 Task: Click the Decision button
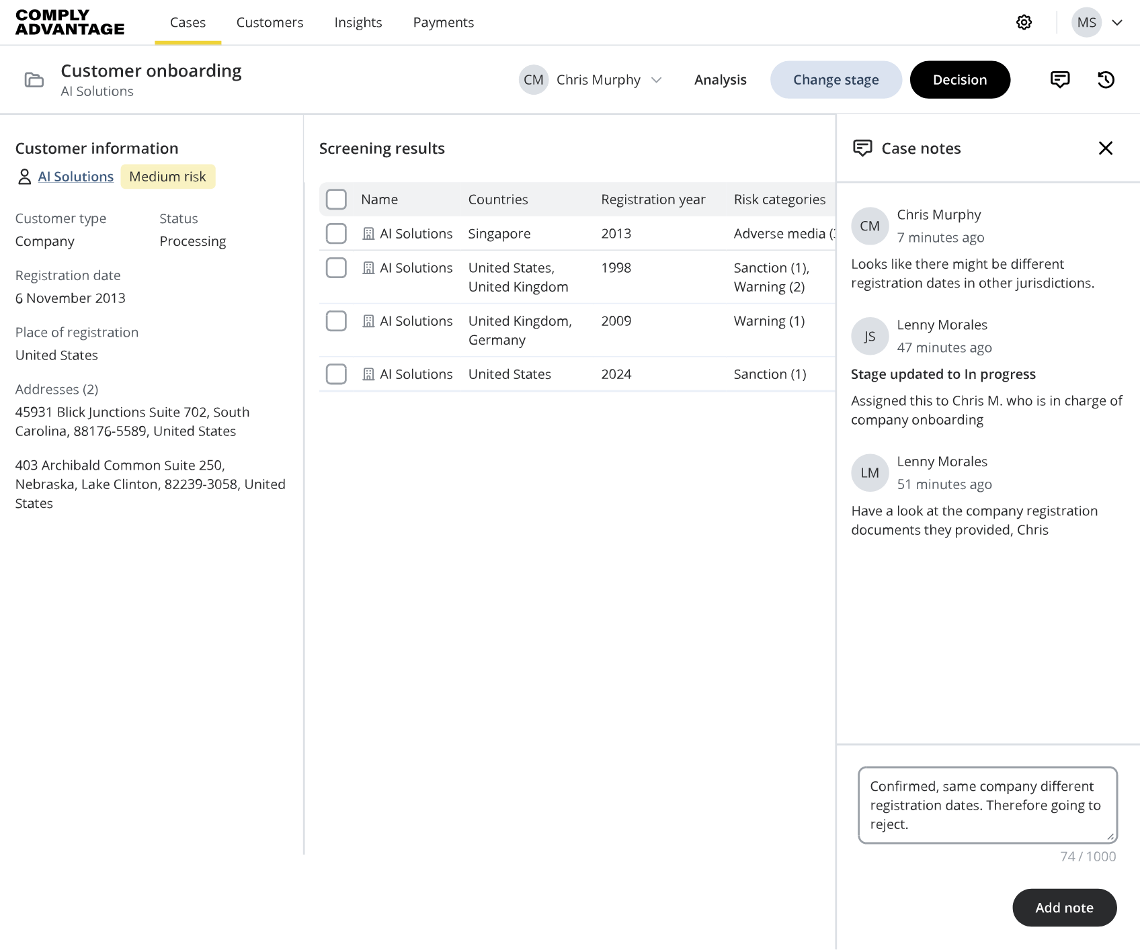coord(960,79)
